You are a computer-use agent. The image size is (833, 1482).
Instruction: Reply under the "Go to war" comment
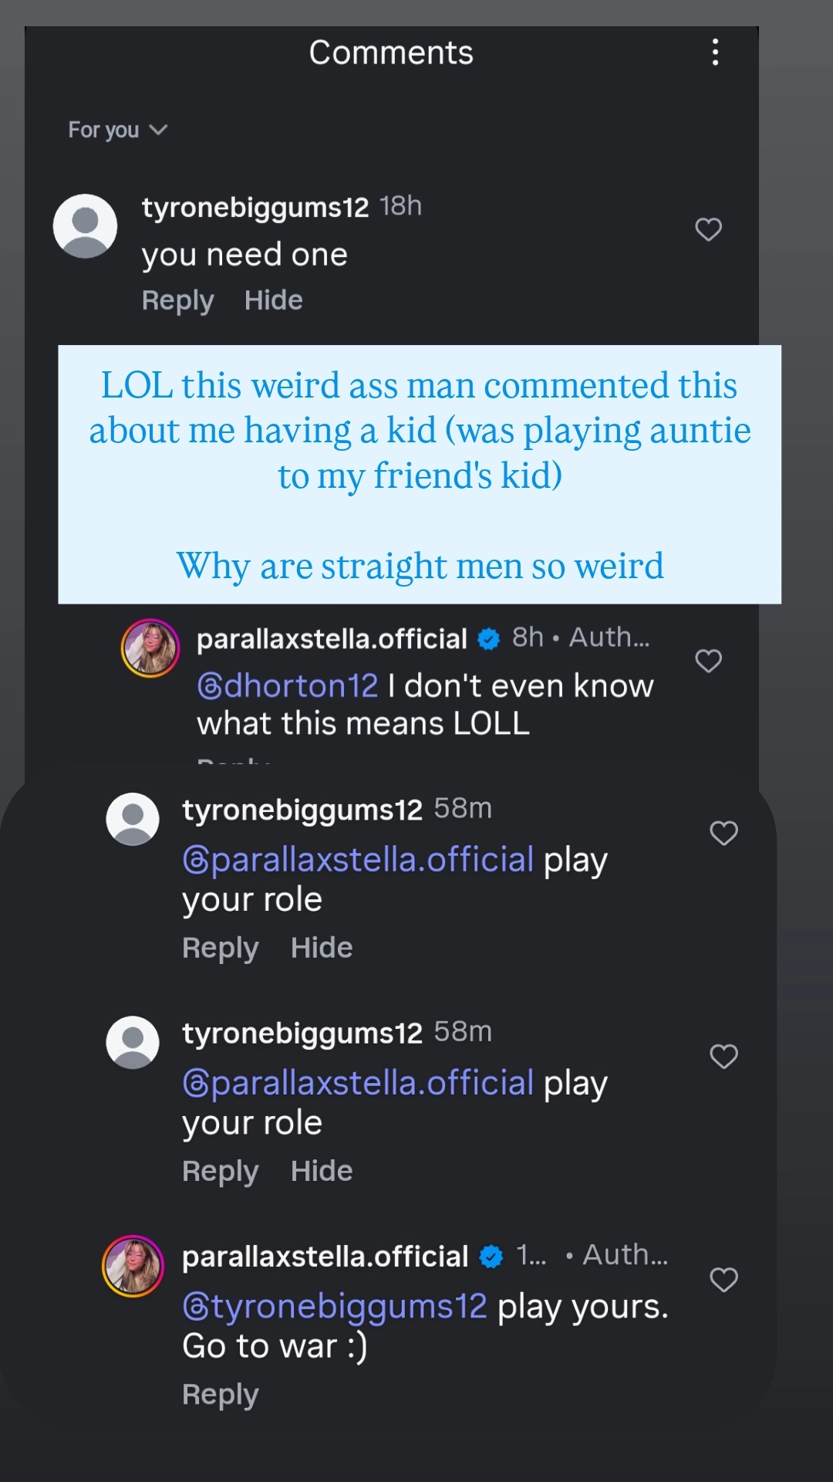220,1395
